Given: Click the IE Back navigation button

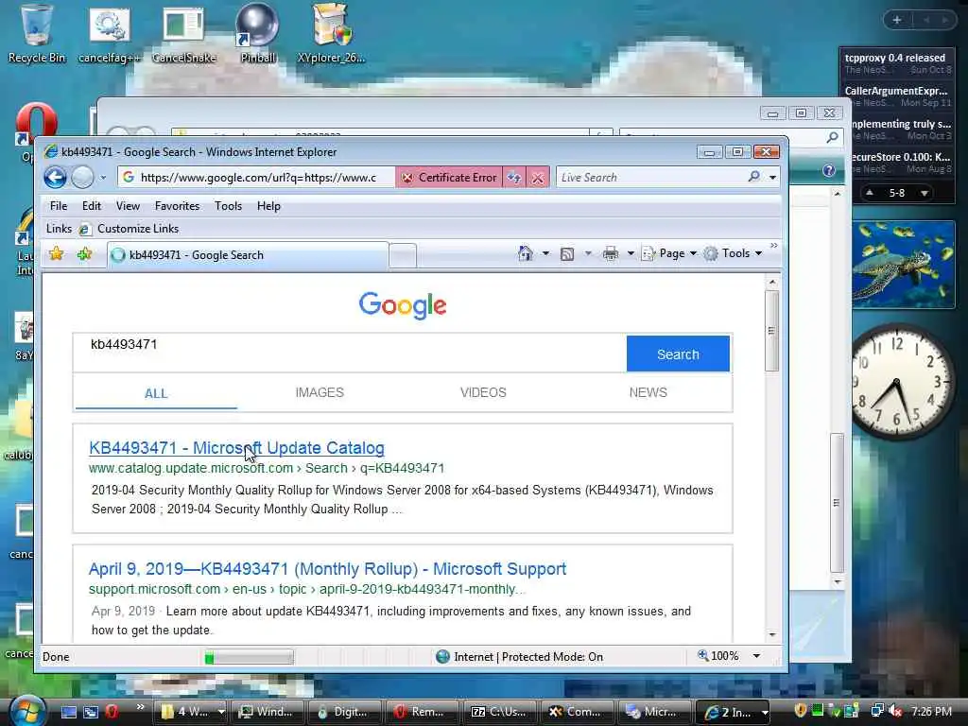Looking at the screenshot, I should tap(56, 178).
